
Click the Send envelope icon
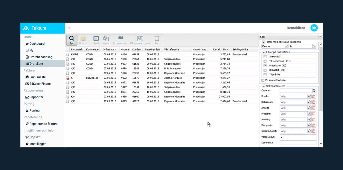96,38
